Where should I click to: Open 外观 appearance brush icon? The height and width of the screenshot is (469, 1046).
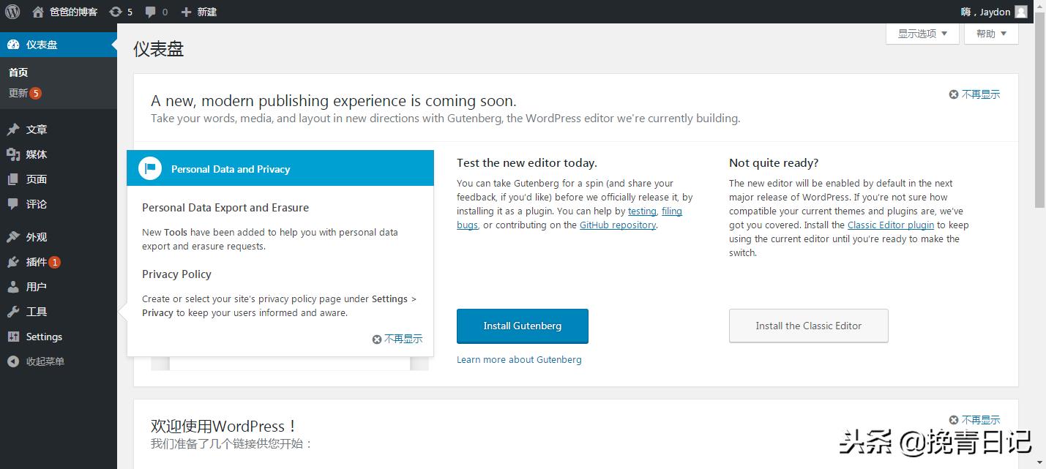[13, 237]
